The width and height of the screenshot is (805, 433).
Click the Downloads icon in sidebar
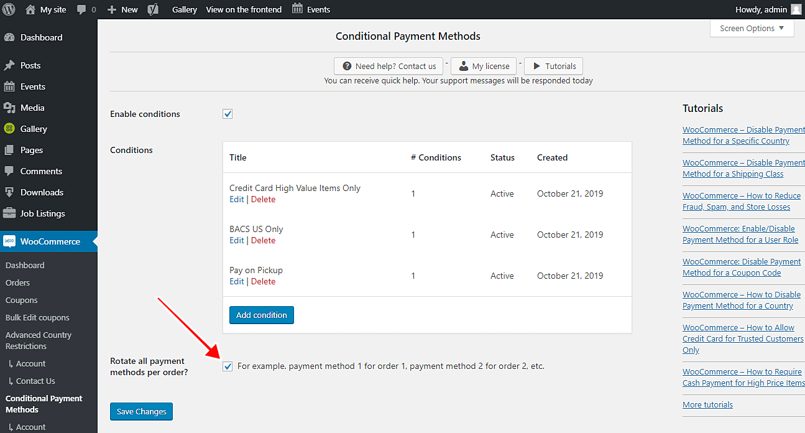(9, 192)
